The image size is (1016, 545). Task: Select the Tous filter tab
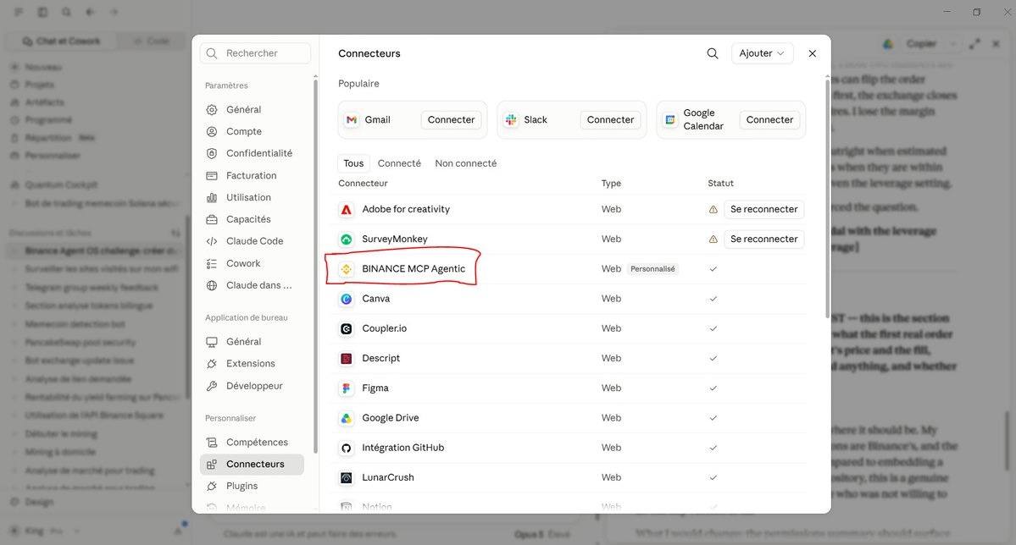pyautogui.click(x=354, y=163)
